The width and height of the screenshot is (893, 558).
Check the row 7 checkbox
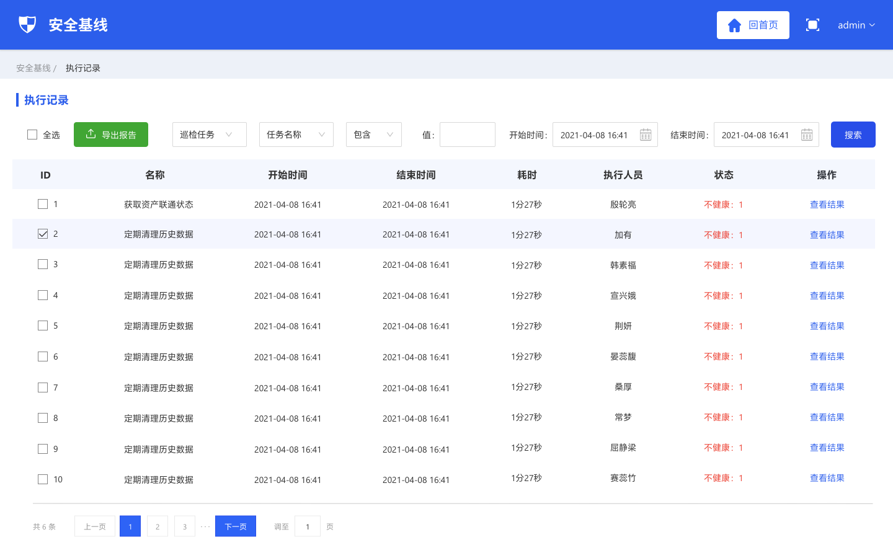click(x=43, y=387)
